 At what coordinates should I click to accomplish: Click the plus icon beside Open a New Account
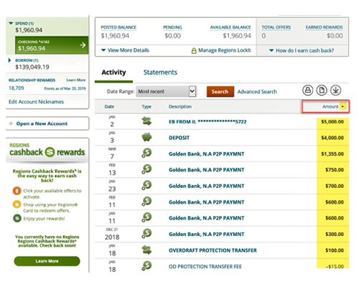(x=11, y=123)
